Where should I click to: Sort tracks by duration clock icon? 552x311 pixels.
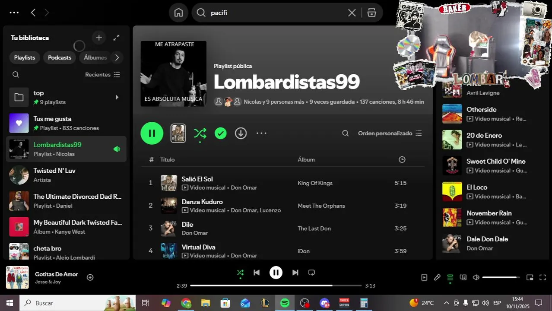(x=402, y=159)
